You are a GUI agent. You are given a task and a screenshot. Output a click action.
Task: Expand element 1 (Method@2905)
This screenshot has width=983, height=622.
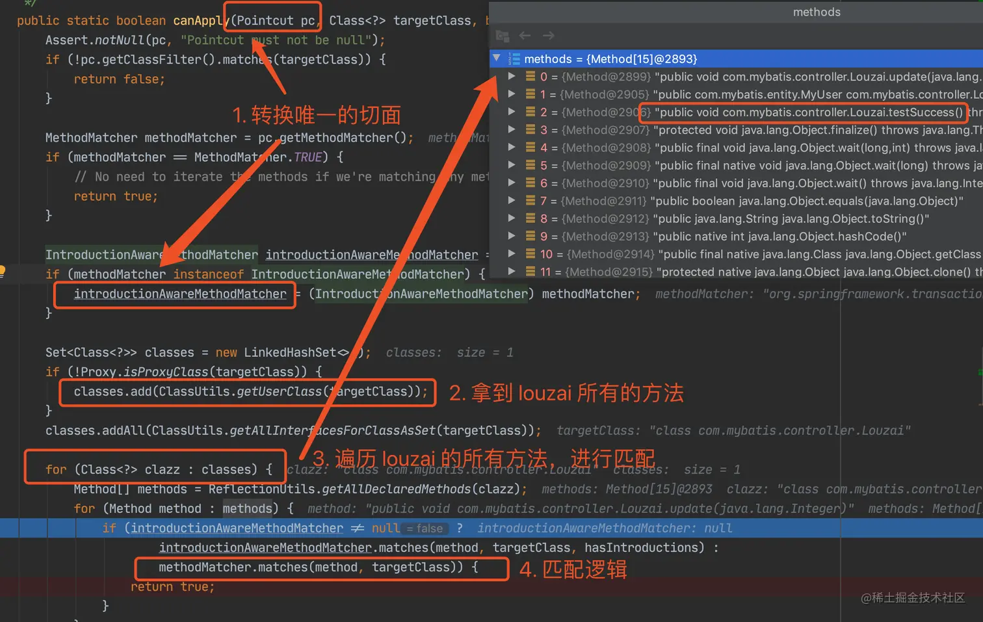(512, 94)
